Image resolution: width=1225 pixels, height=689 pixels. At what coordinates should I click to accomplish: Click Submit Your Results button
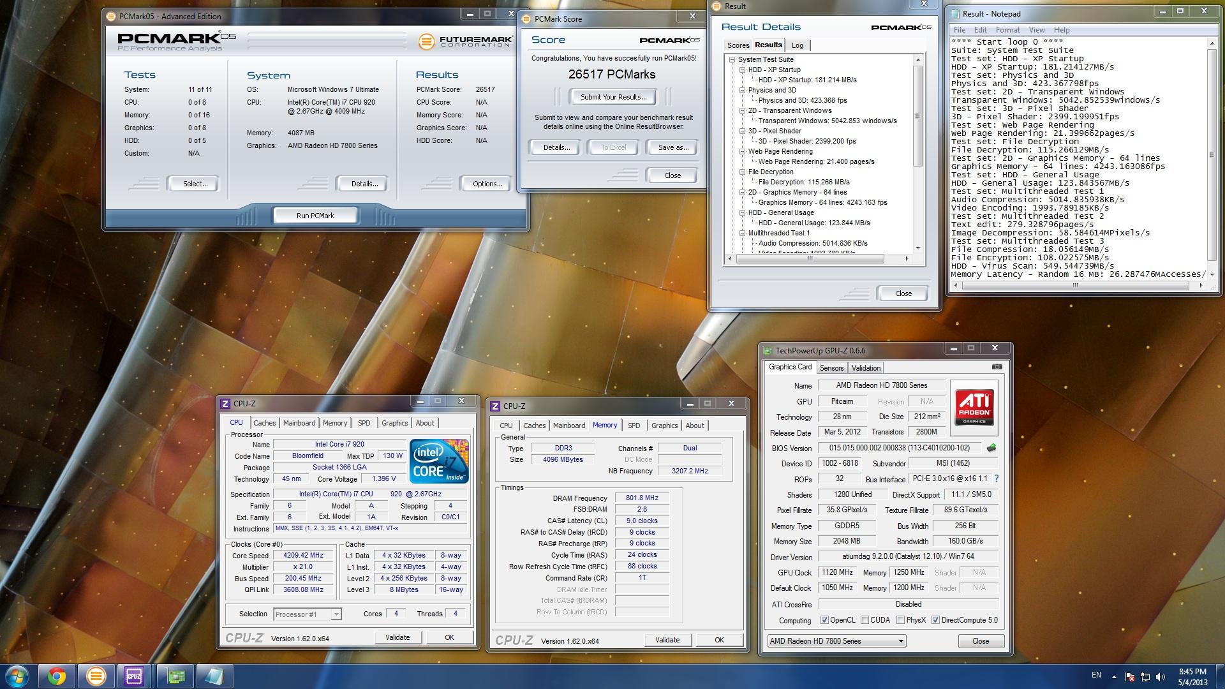pos(613,97)
